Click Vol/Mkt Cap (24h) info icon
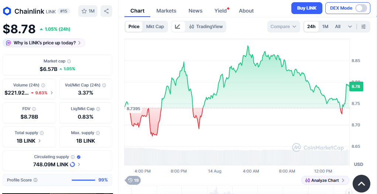The width and height of the screenshot is (377, 194). click(x=104, y=85)
